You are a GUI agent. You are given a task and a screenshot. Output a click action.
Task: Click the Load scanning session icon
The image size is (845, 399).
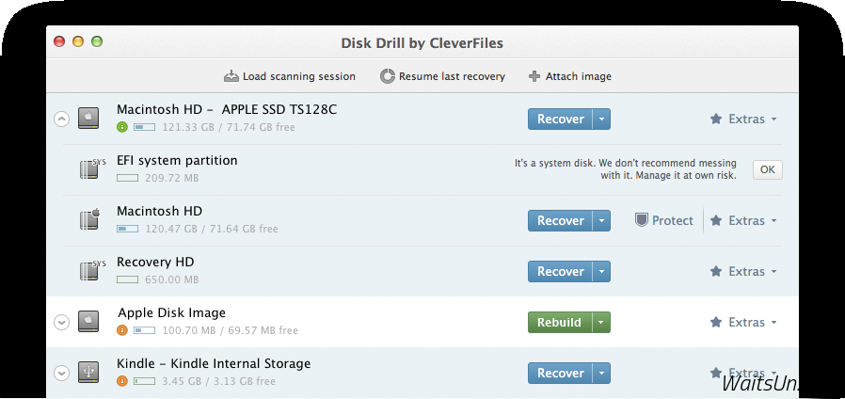coord(231,76)
